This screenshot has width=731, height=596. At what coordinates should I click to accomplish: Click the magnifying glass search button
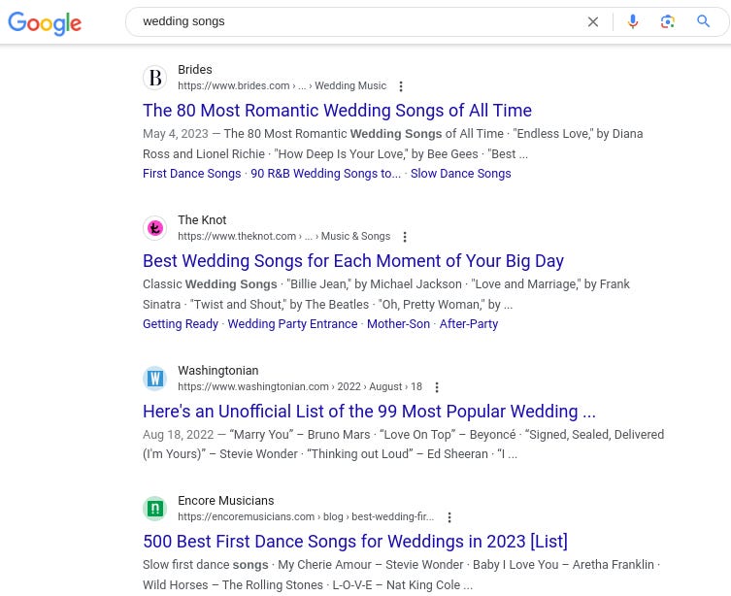[x=703, y=21]
